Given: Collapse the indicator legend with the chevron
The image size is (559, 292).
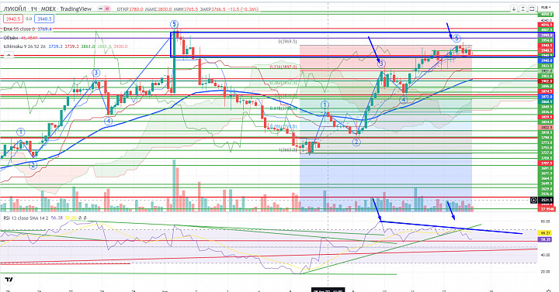Looking at the screenshot, I should 9,56.
